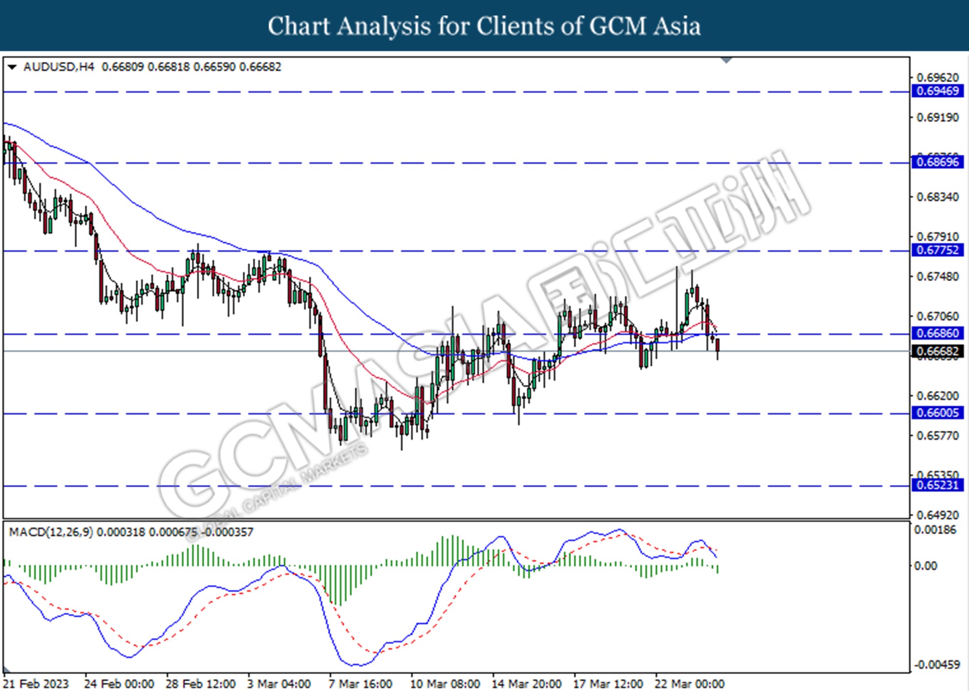Select the 0.65231 price level label
Screen dimensions: 969x691
point(938,485)
